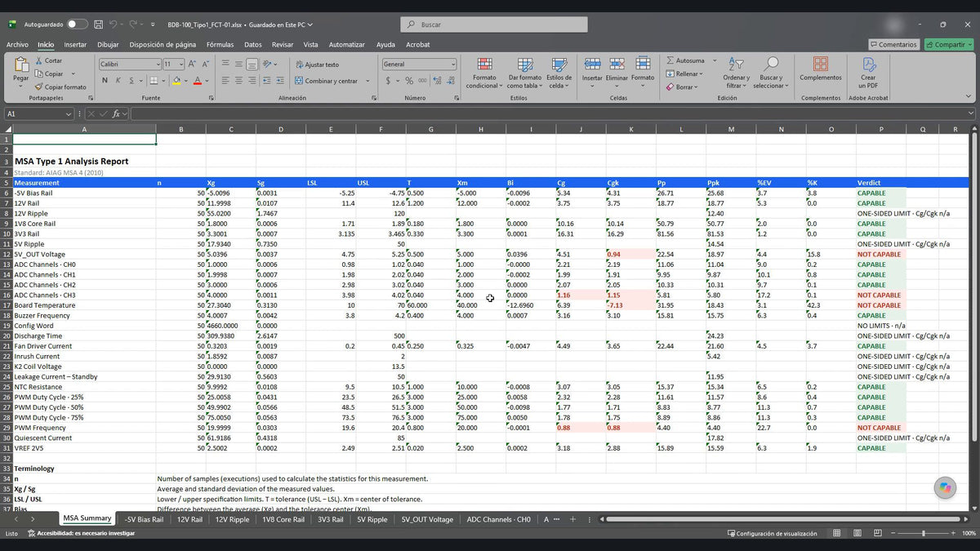The width and height of the screenshot is (980, 551).
Task: Open Complementos add-ins icon
Action: point(820,64)
